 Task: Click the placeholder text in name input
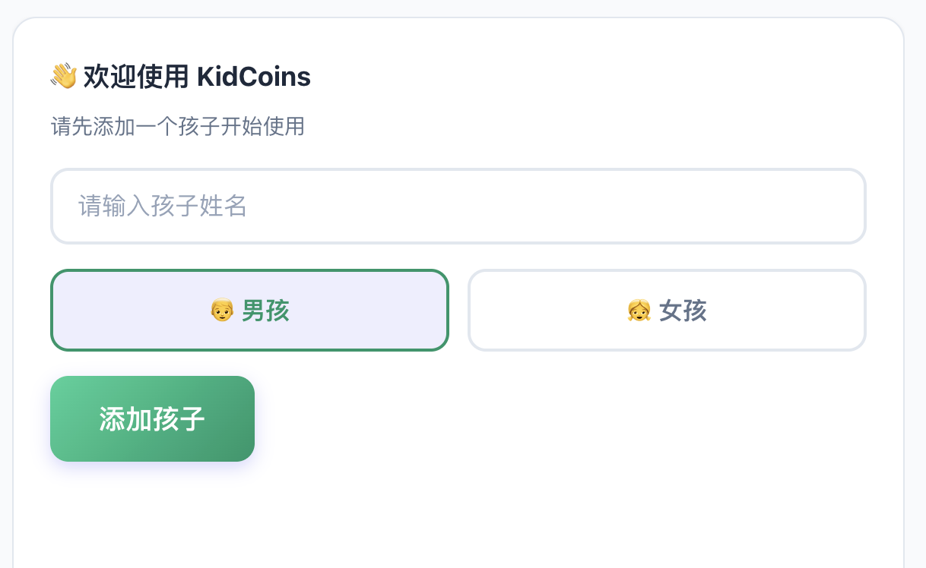(163, 206)
